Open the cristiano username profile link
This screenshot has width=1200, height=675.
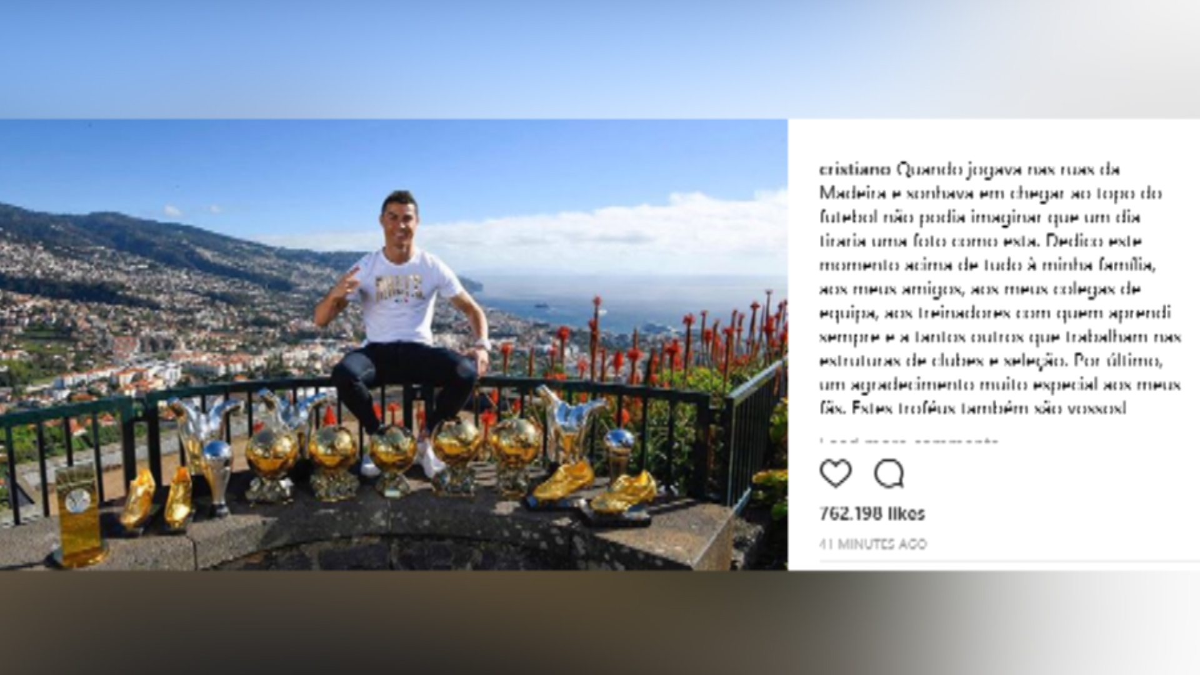tap(855, 170)
